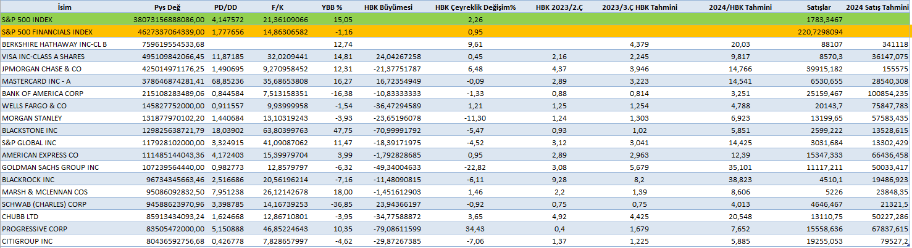The height and width of the screenshot is (248, 912).
Task: Select Progressive quarterly change 34,43
Action: (x=477, y=229)
